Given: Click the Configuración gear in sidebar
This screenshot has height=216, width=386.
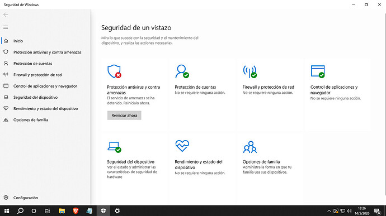Looking at the screenshot, I should click(6, 198).
